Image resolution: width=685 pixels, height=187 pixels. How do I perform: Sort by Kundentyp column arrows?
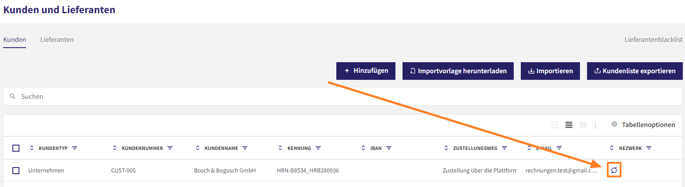32,148
